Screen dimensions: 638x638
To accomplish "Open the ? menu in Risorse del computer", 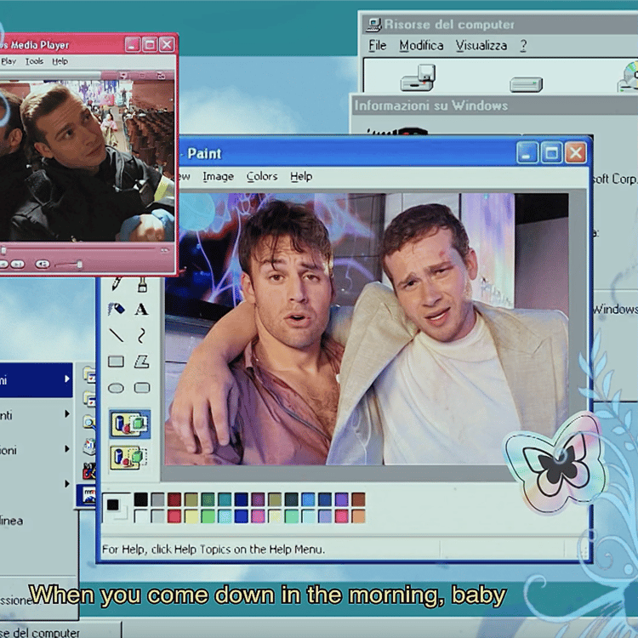I will pyautogui.click(x=523, y=45).
